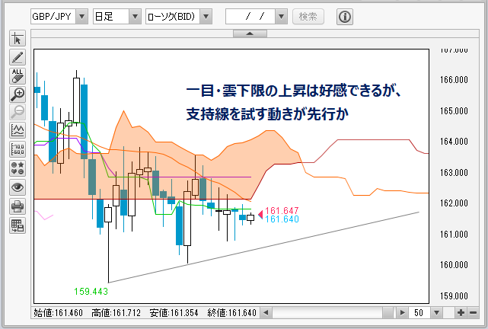Click the erase ALL drawings tool
488x329 pixels.
(x=18, y=76)
